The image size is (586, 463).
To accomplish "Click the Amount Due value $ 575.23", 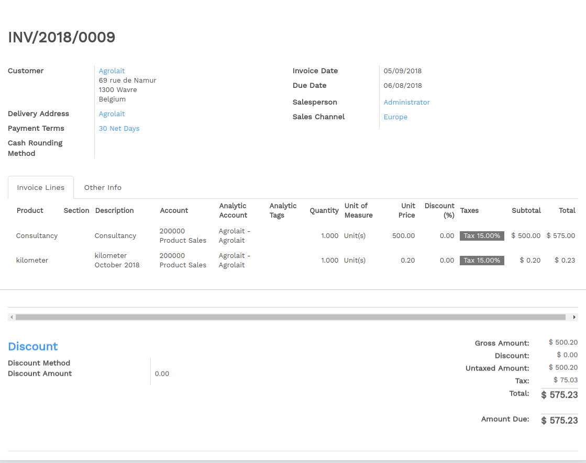I will tap(559, 421).
